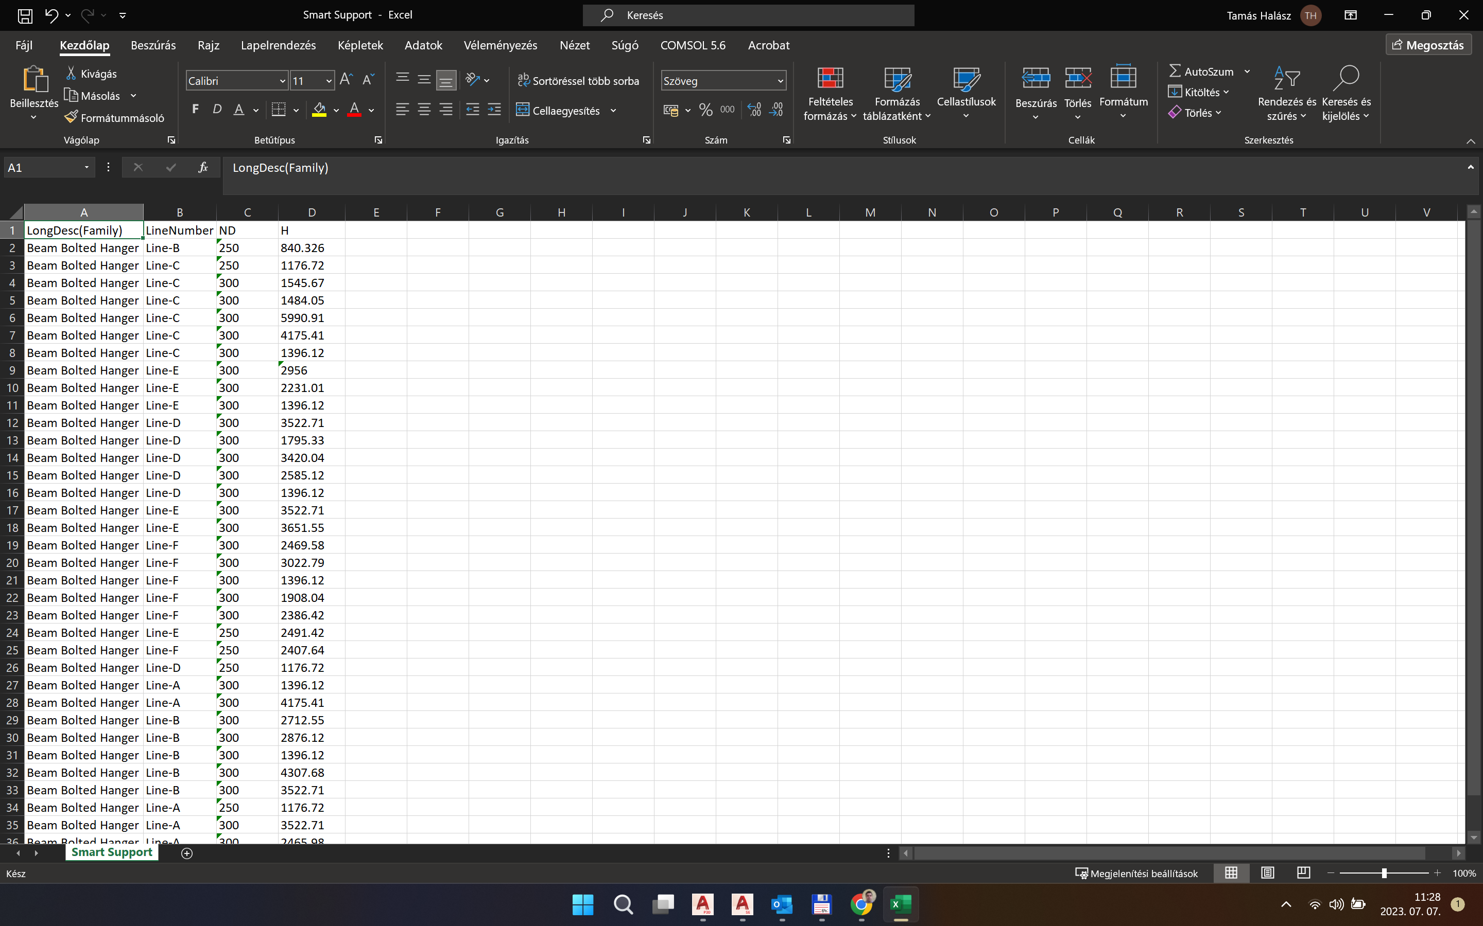The width and height of the screenshot is (1483, 926).
Task: Click the Insert Function fx icon
Action: point(203,167)
